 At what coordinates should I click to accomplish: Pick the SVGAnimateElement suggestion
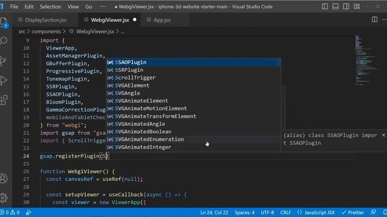(193, 101)
